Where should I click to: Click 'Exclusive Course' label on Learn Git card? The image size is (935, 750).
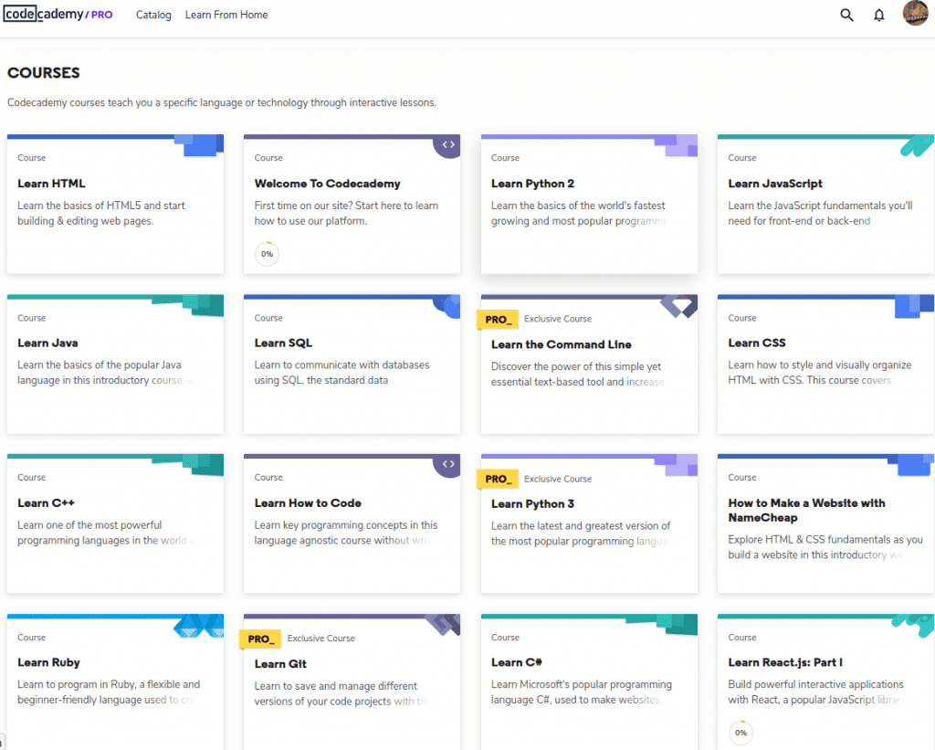coord(320,639)
